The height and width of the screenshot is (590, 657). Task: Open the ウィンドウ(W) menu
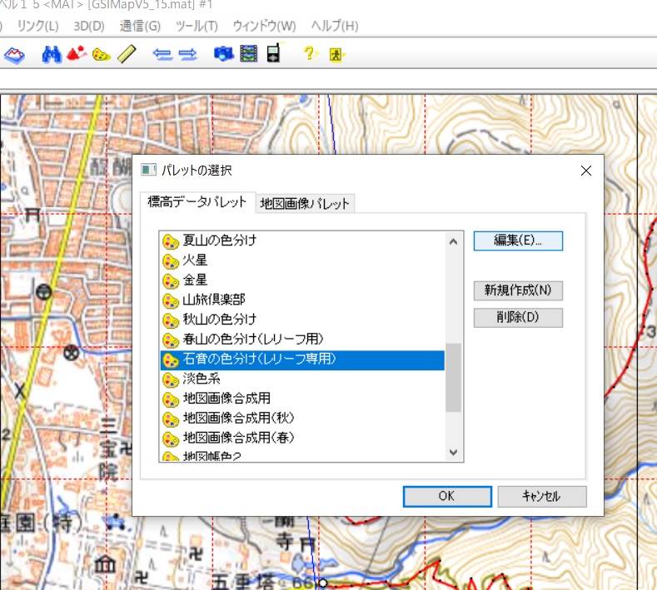(264, 26)
